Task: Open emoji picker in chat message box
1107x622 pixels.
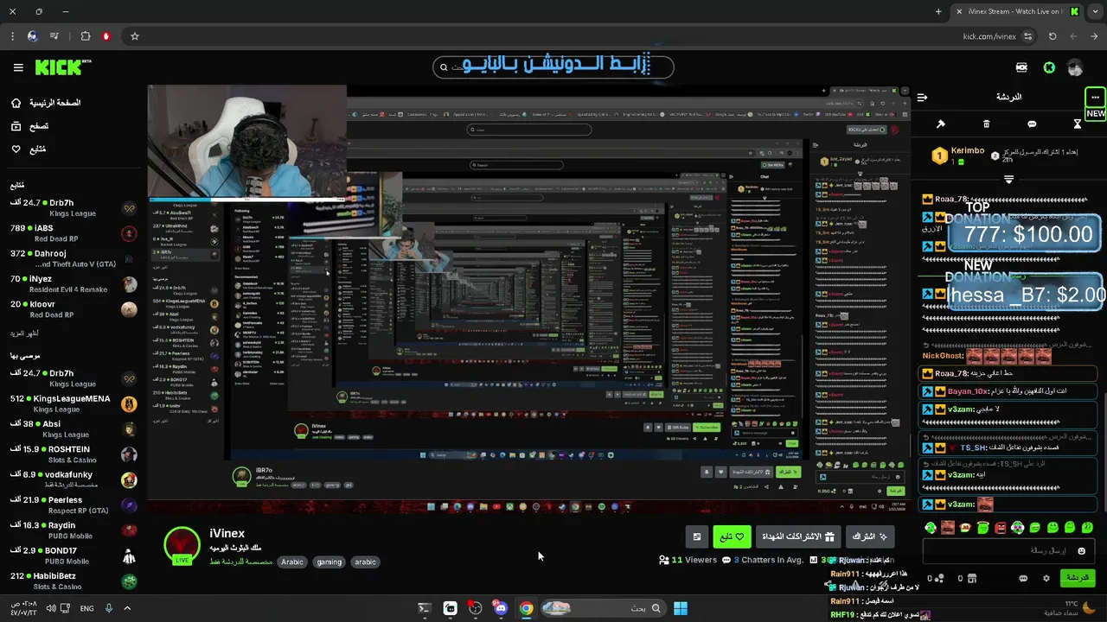Action: tap(1081, 550)
